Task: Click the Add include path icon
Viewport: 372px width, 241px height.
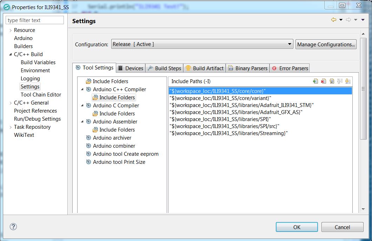Action: point(315,81)
